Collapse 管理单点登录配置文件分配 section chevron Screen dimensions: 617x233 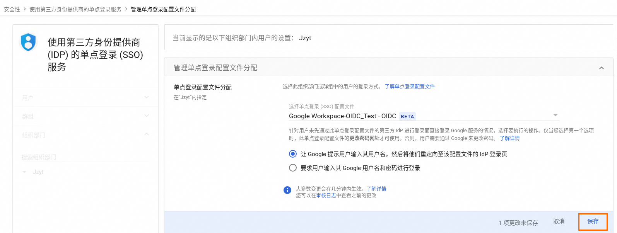pyautogui.click(x=602, y=68)
